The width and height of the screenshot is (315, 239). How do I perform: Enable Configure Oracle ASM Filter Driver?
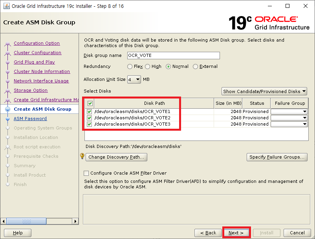coord(86,173)
